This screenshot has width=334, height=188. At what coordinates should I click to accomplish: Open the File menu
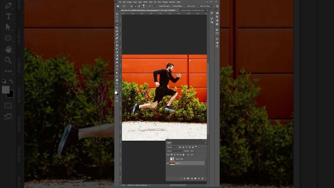coord(120,2)
